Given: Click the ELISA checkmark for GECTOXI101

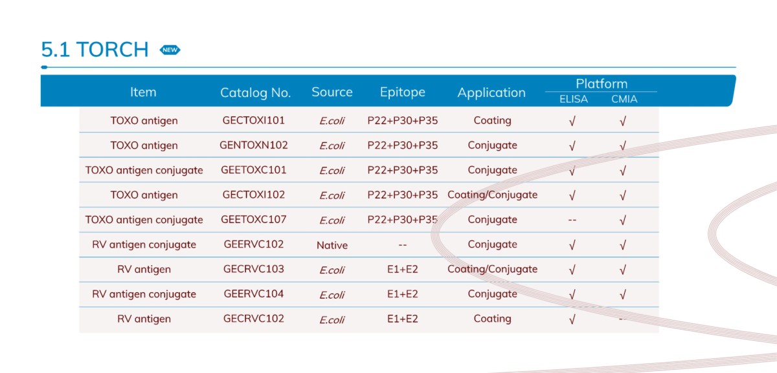Looking at the screenshot, I should 572,121.
